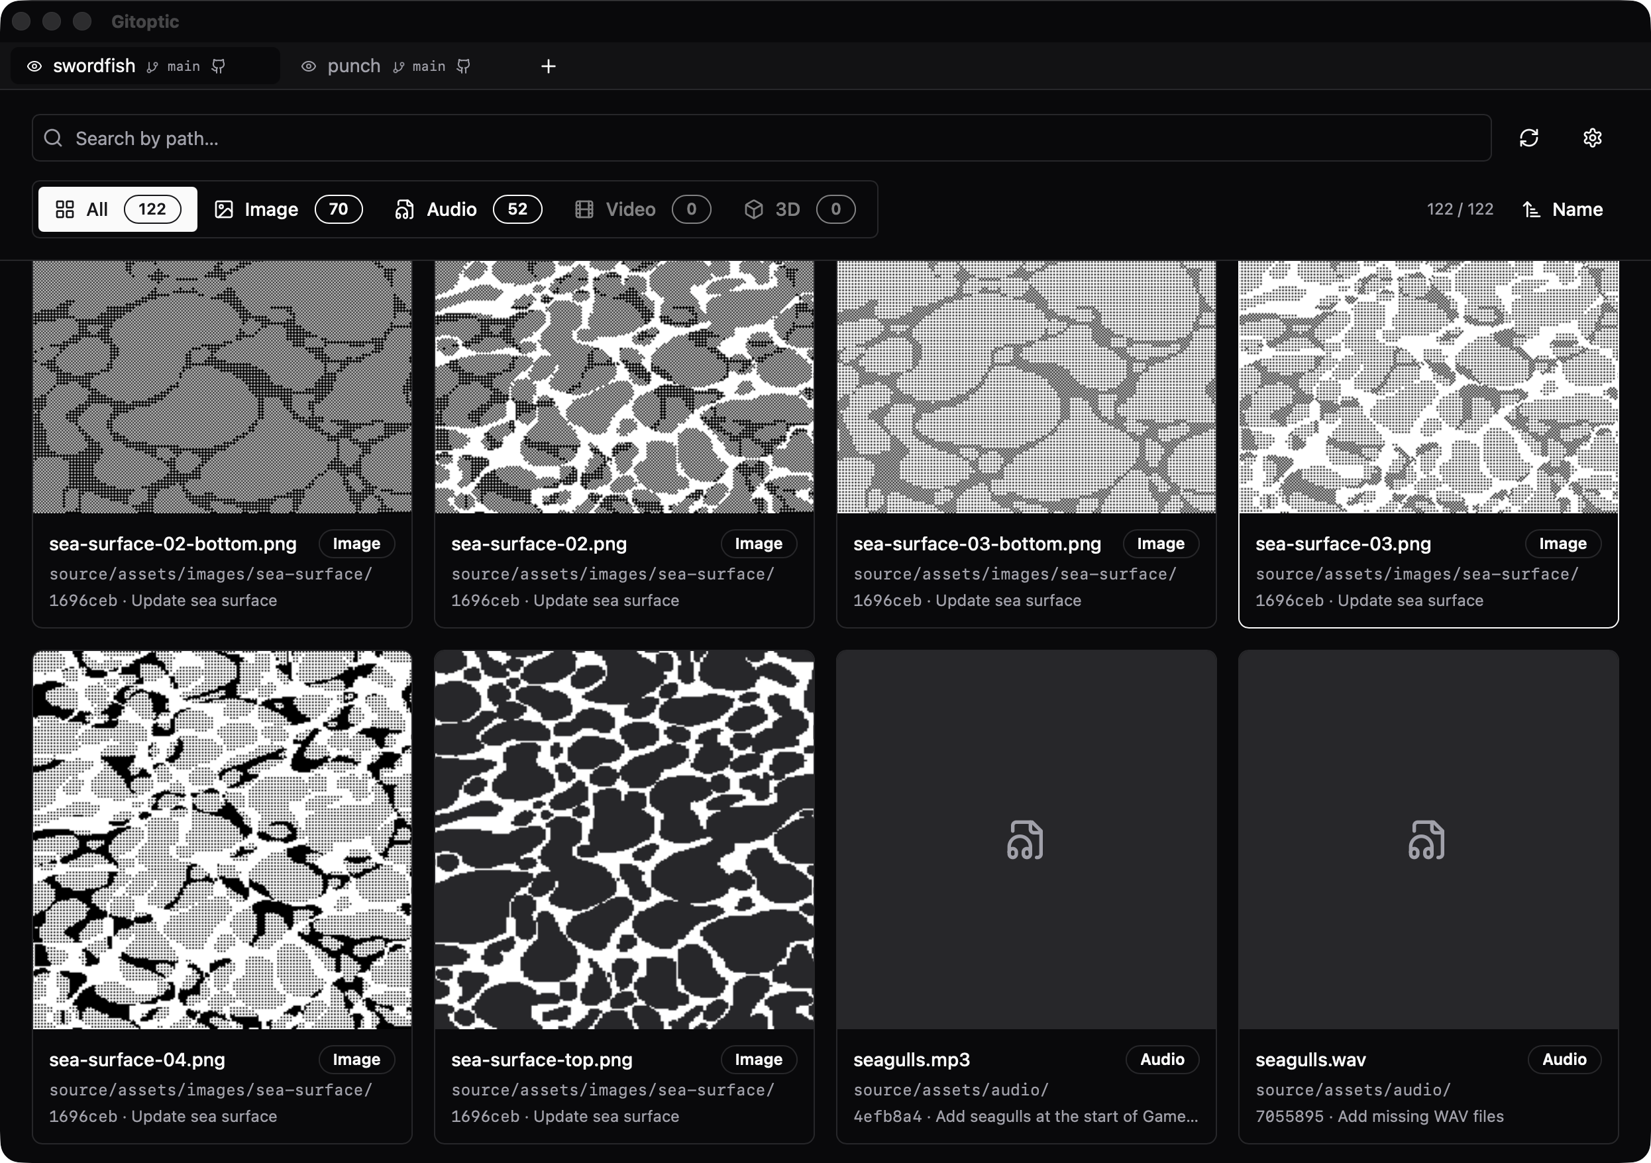Click eye icon on swordfish tab

(34, 66)
